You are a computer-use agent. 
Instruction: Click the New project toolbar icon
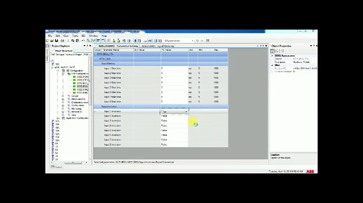pyautogui.click(x=47, y=41)
